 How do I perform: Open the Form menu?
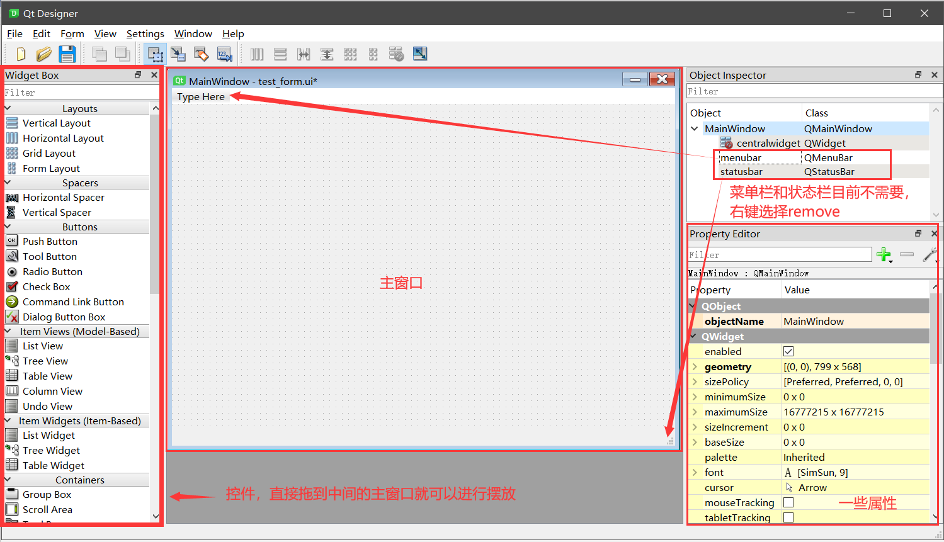tap(72, 33)
